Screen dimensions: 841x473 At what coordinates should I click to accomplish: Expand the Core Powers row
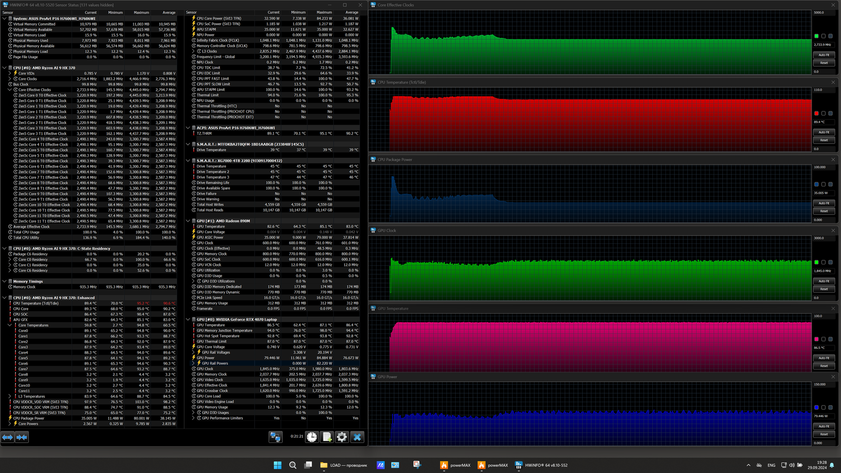point(10,424)
